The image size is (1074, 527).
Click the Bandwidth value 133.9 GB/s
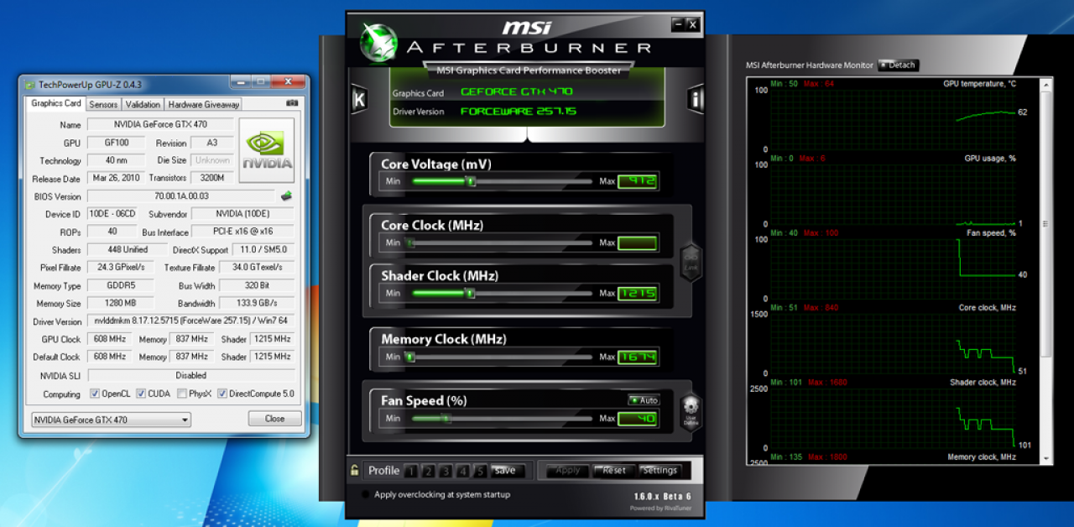(x=257, y=304)
